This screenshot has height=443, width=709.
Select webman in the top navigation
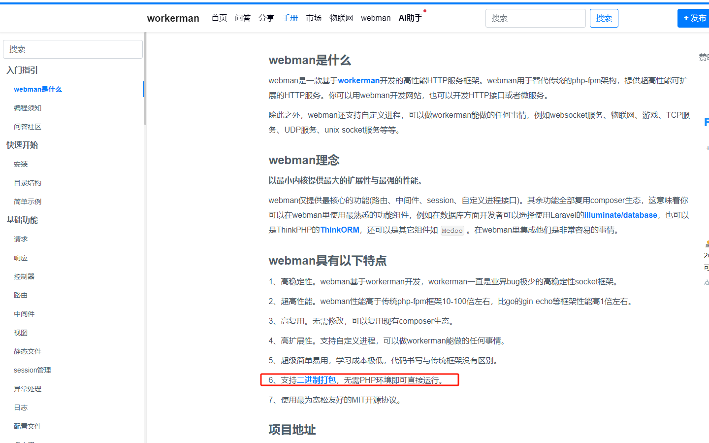click(x=376, y=18)
